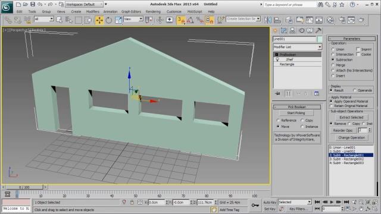Click the object name field Line001
381x214 pixels.
[x=294, y=39]
